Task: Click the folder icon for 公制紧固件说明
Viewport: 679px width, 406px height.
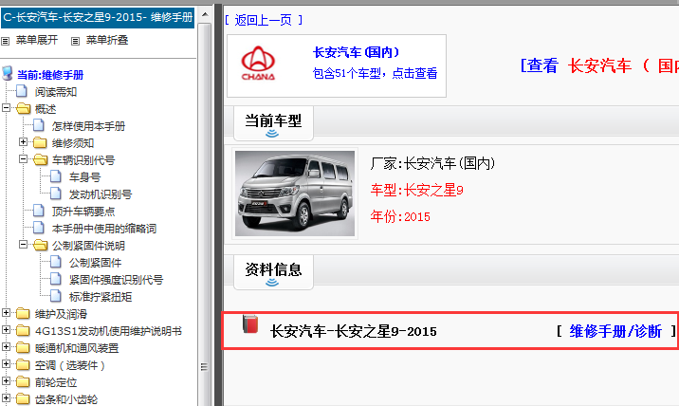Action: (40, 246)
